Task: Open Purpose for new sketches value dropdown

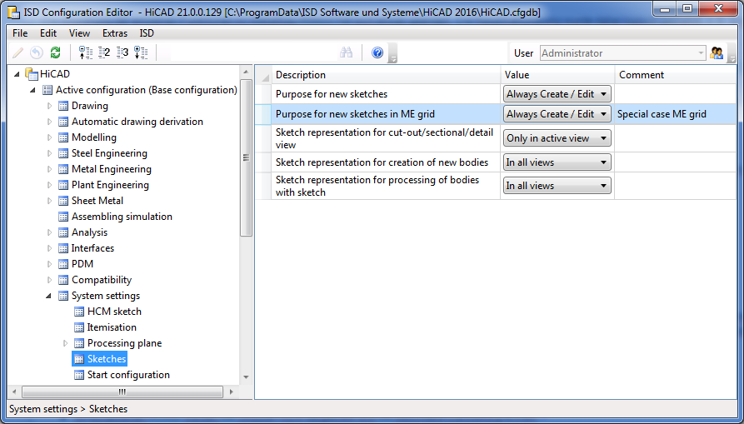Action: [557, 94]
